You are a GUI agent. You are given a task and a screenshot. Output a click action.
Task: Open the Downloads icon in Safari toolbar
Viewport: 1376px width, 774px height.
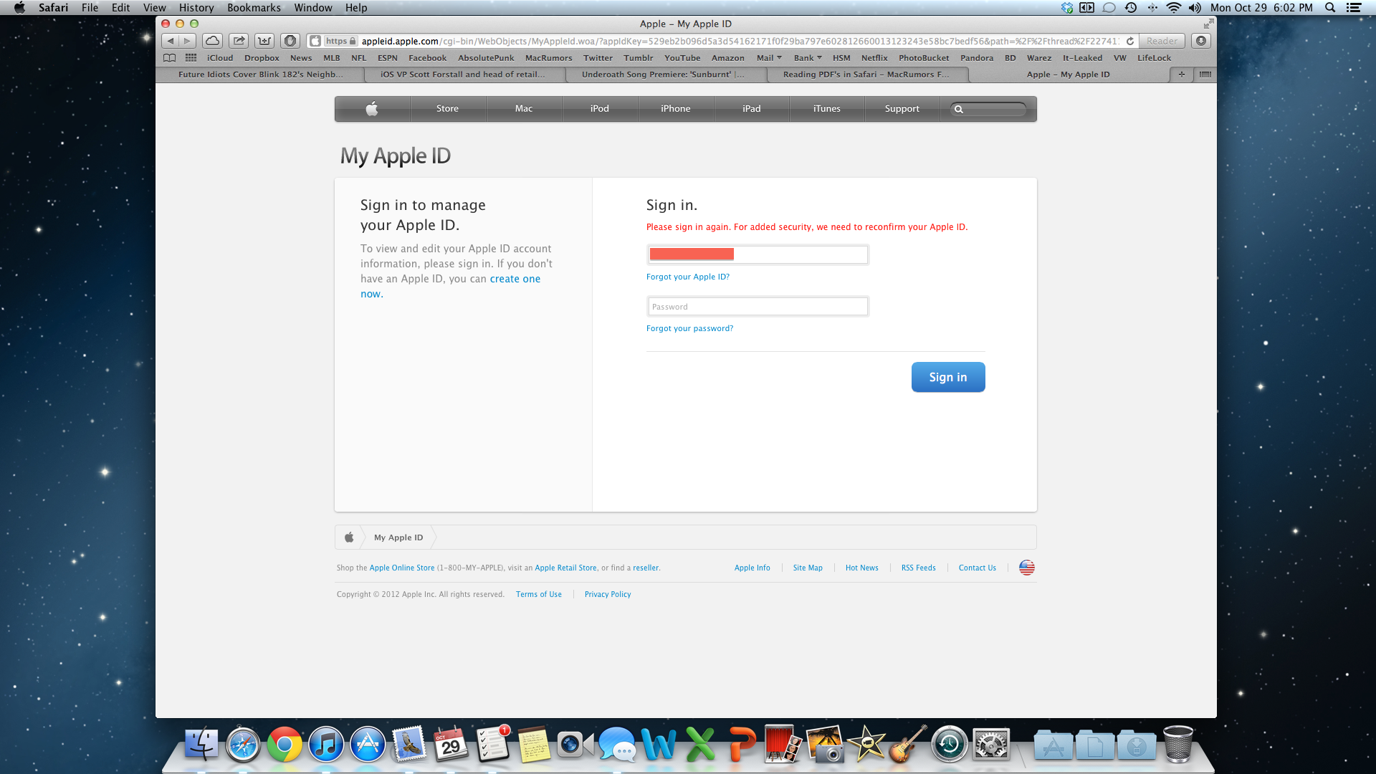click(x=1201, y=41)
